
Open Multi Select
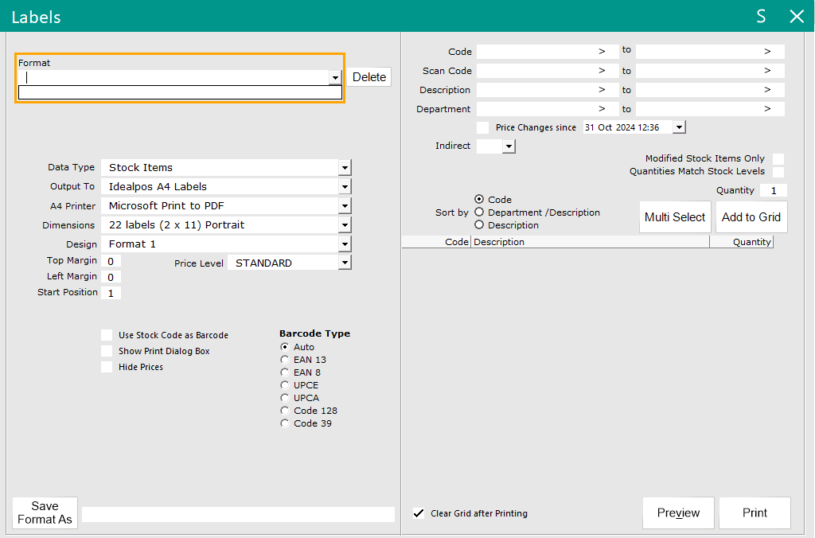[x=675, y=217]
